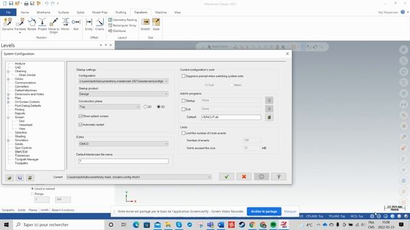The height and width of the screenshot is (230, 410).
Task: Open Microsoft Edge from the taskbar
Action: pyautogui.click(x=136, y=224)
